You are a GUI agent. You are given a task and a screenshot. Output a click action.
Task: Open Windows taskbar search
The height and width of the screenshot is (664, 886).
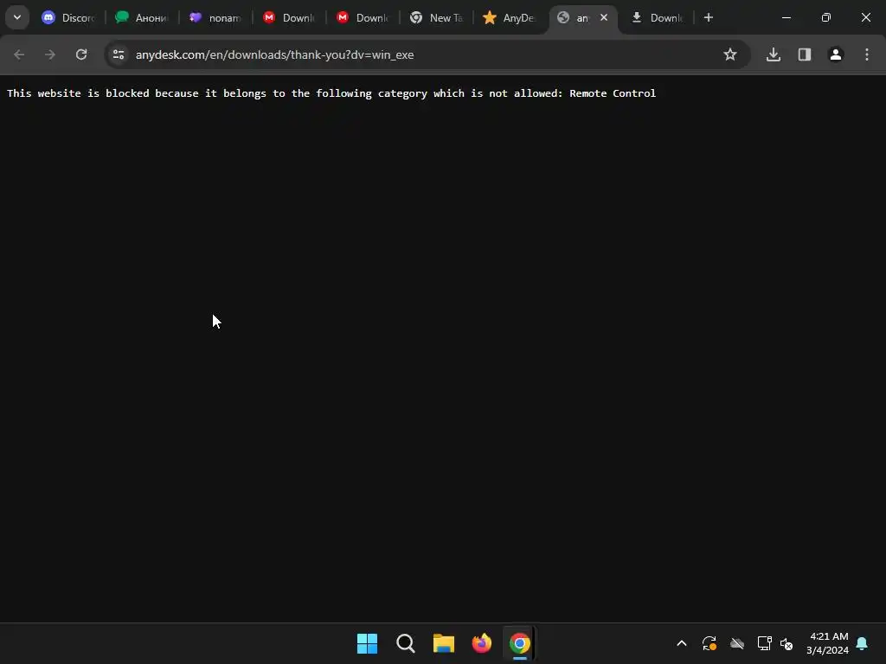coord(406,643)
